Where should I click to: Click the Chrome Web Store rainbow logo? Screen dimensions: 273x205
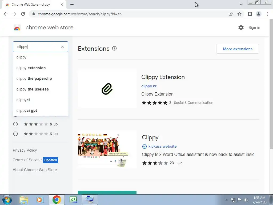[17, 27]
